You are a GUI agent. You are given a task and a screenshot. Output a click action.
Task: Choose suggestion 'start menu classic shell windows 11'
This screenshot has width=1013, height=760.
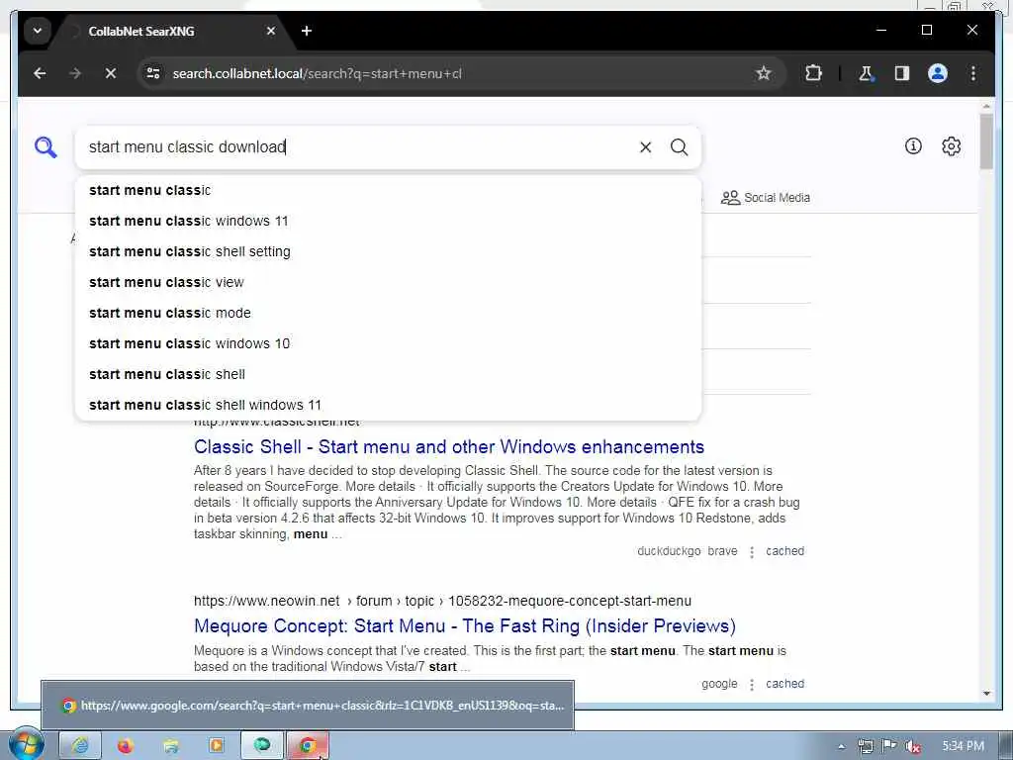(x=388, y=405)
